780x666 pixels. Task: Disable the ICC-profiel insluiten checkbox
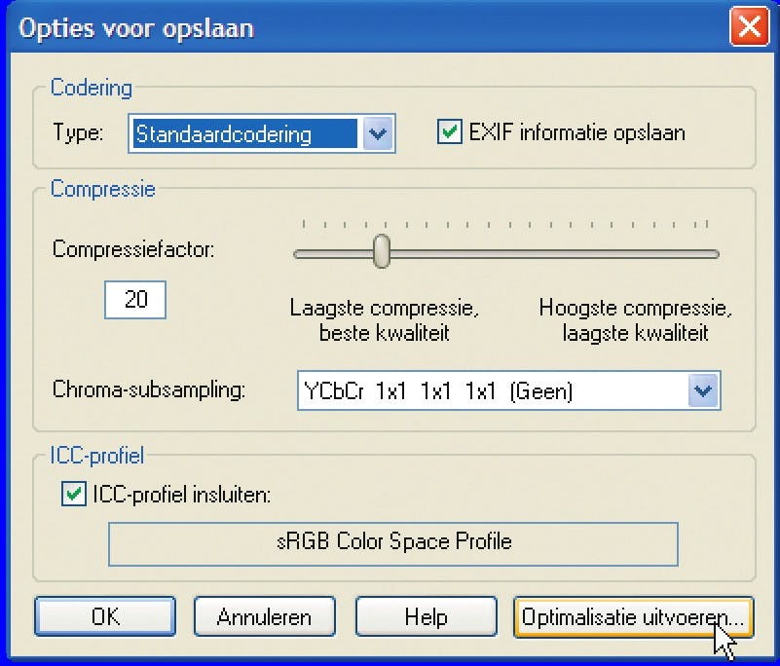[x=73, y=495]
